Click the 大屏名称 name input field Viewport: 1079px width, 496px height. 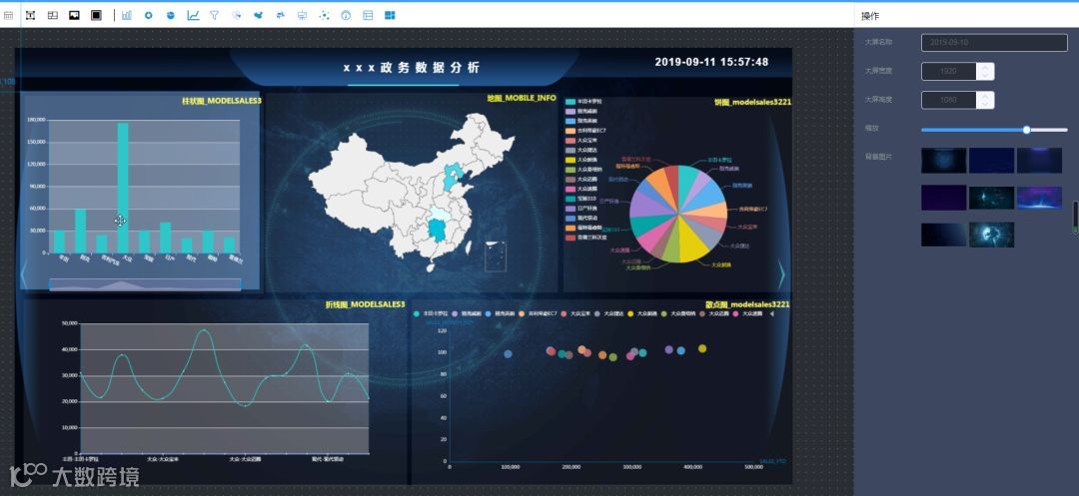[994, 43]
